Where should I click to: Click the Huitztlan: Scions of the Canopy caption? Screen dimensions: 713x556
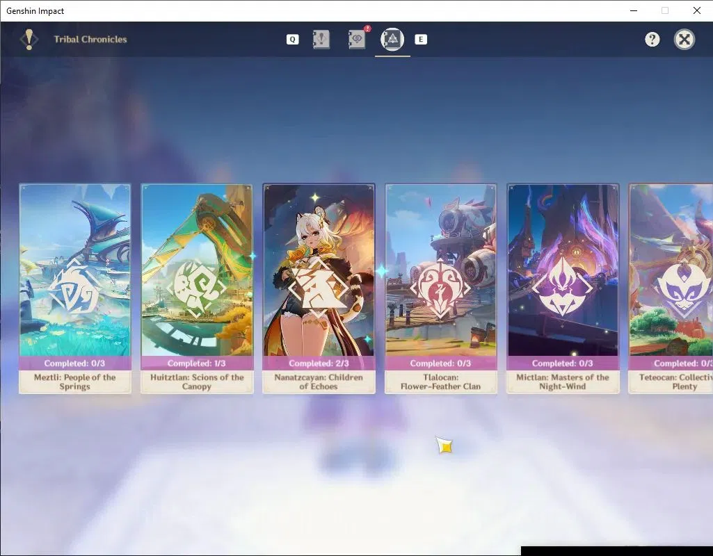click(197, 382)
